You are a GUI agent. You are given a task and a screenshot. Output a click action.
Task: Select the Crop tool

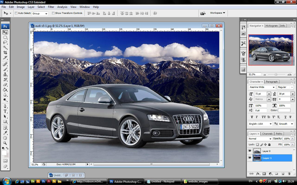point(5,52)
